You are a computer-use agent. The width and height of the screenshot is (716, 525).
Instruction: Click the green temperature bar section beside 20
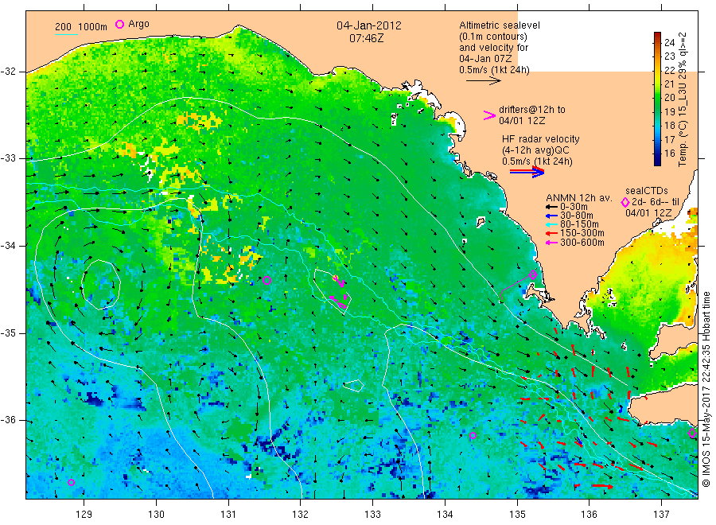click(x=657, y=98)
